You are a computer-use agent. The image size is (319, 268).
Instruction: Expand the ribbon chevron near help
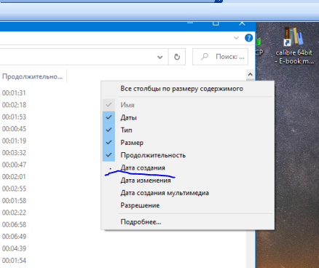236,38
